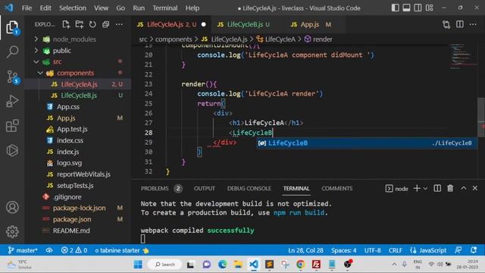Add a new terminal with plus
The height and width of the screenshot is (273, 485).
[417, 188]
